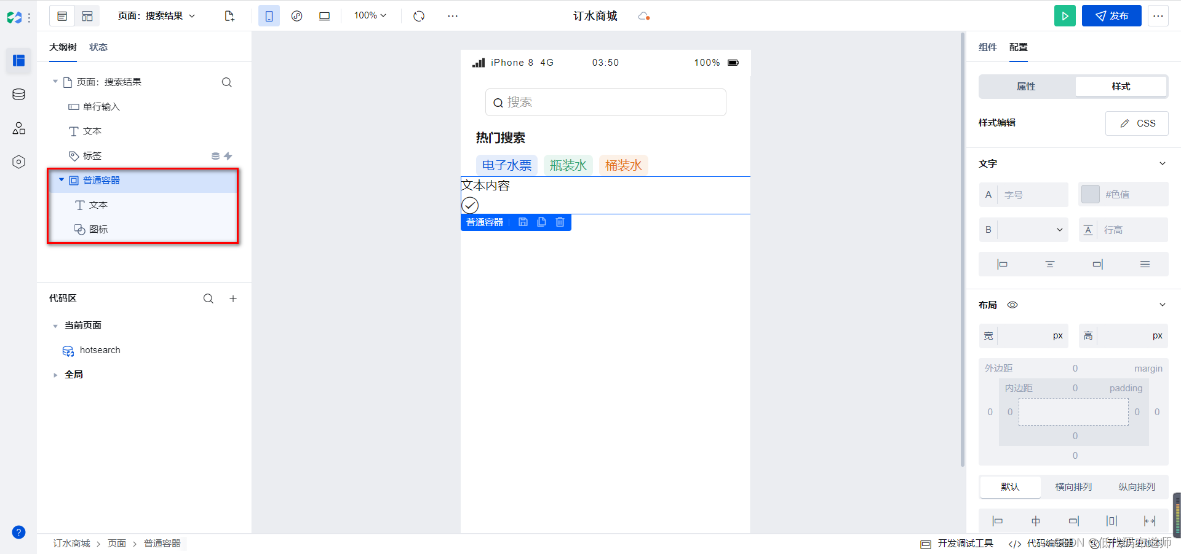Click the new page file icon

click(x=229, y=16)
